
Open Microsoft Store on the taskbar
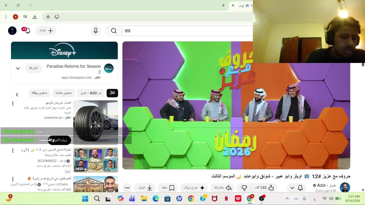point(167,199)
